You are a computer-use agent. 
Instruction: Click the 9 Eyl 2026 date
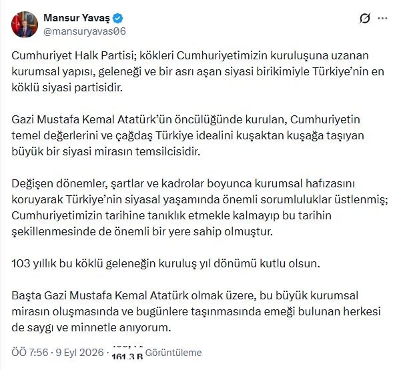pyautogui.click(x=79, y=353)
